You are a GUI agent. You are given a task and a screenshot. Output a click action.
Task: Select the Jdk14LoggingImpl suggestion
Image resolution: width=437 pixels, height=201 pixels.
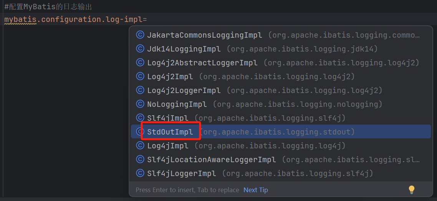point(184,49)
